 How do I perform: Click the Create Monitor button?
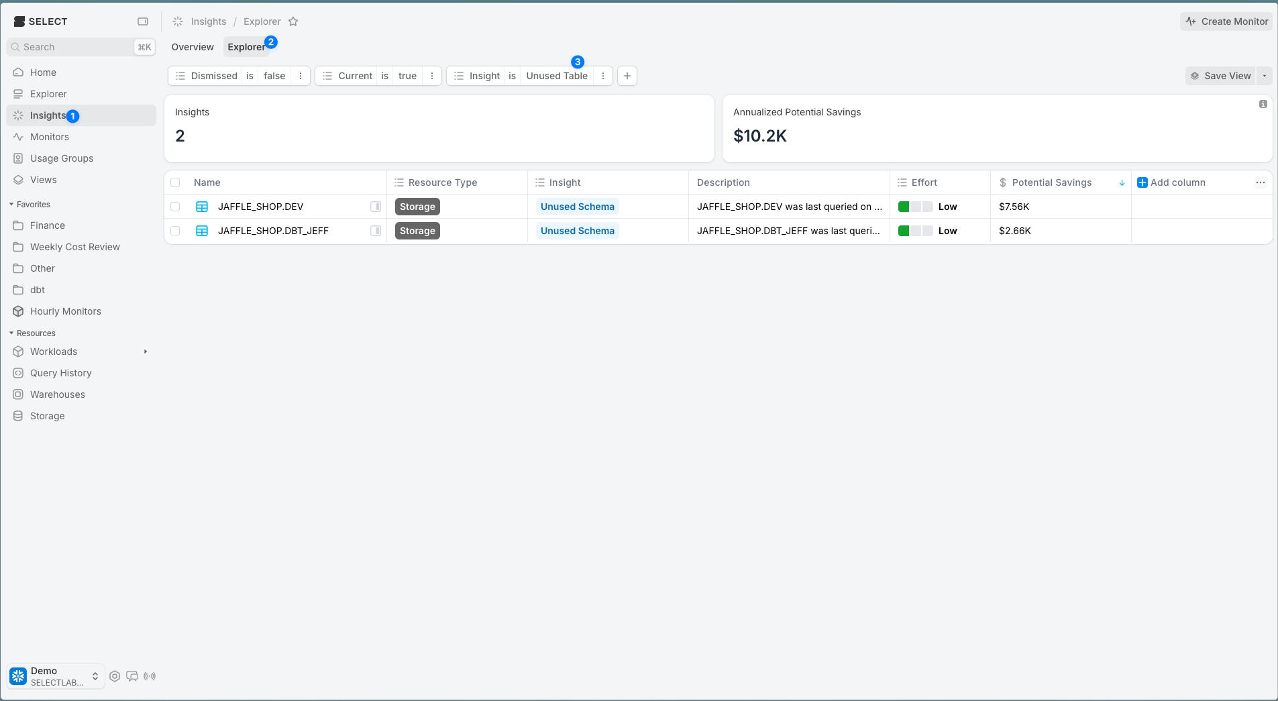coord(1226,21)
